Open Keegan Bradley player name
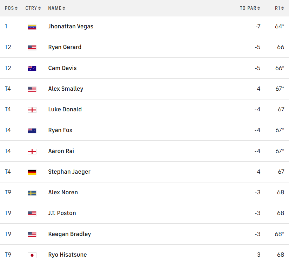 [69, 234]
